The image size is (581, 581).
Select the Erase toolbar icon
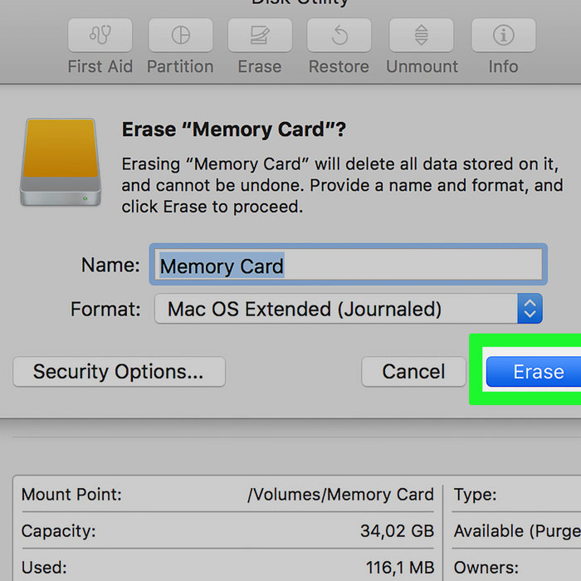click(260, 35)
